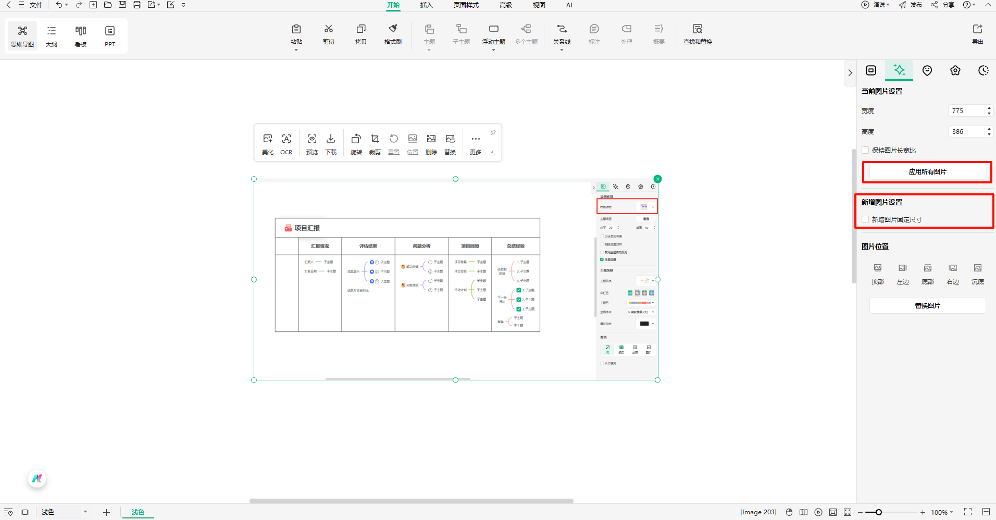The height and width of the screenshot is (520, 996).
Task: Open the 高级 ribbon tab
Action: click(506, 5)
